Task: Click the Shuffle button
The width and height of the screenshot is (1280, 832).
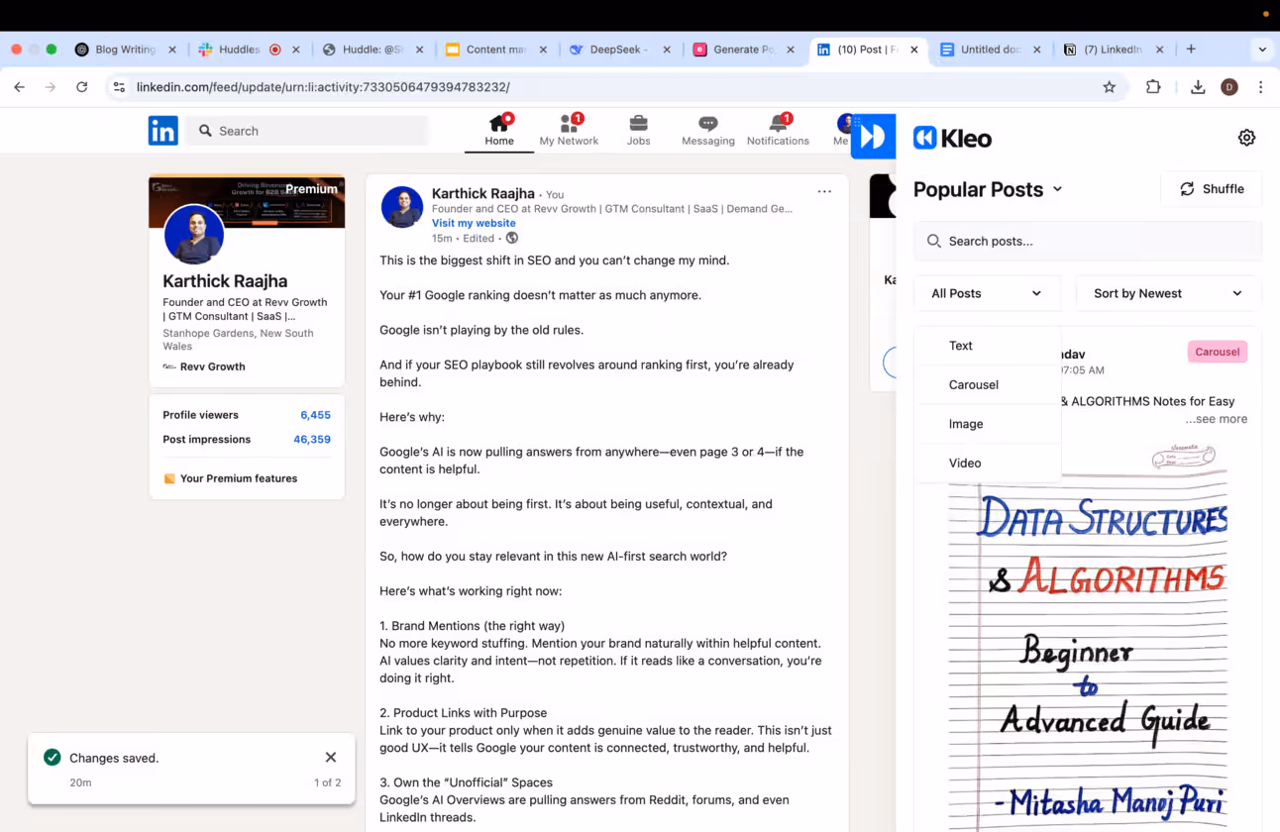Action: 1211,189
